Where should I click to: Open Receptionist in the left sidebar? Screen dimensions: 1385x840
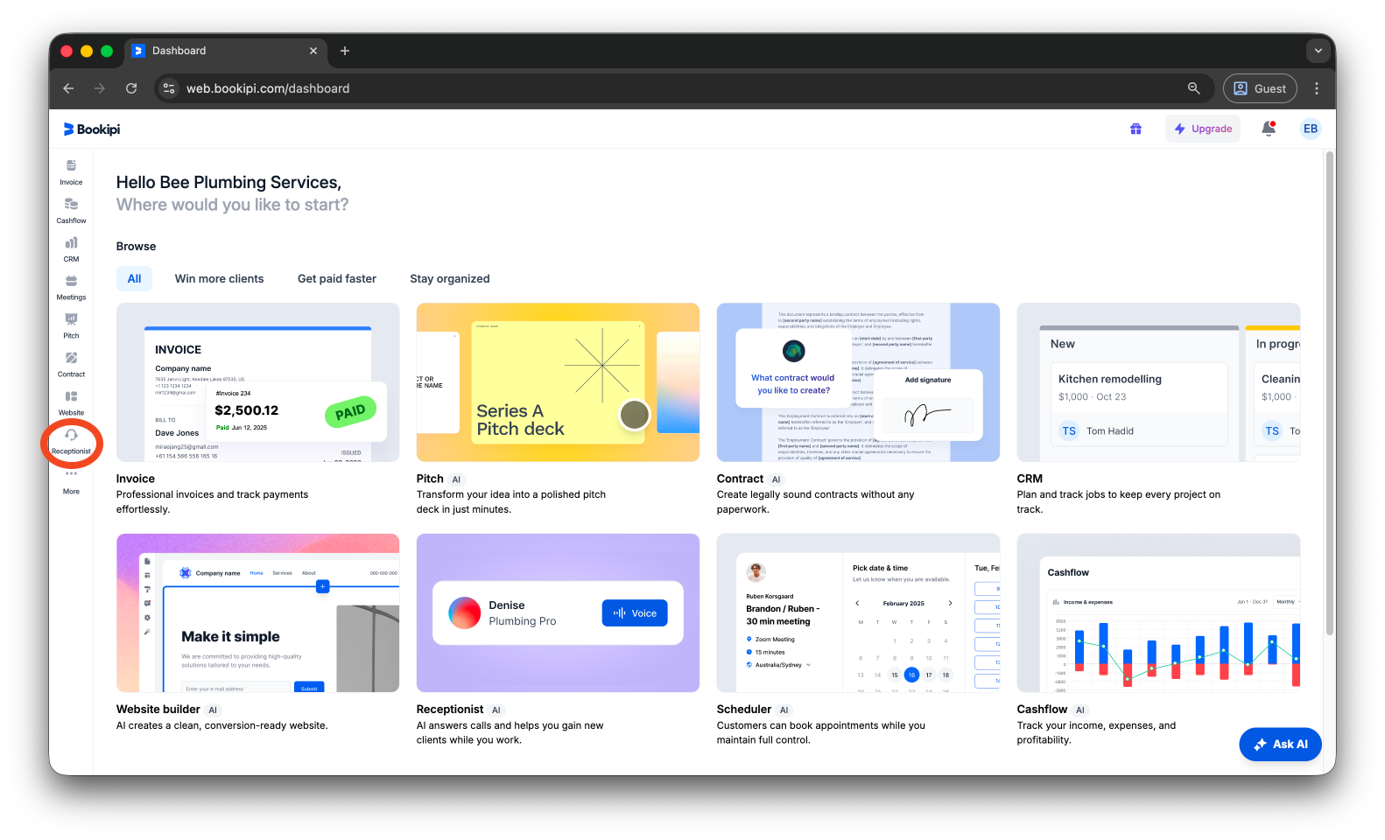coord(71,442)
